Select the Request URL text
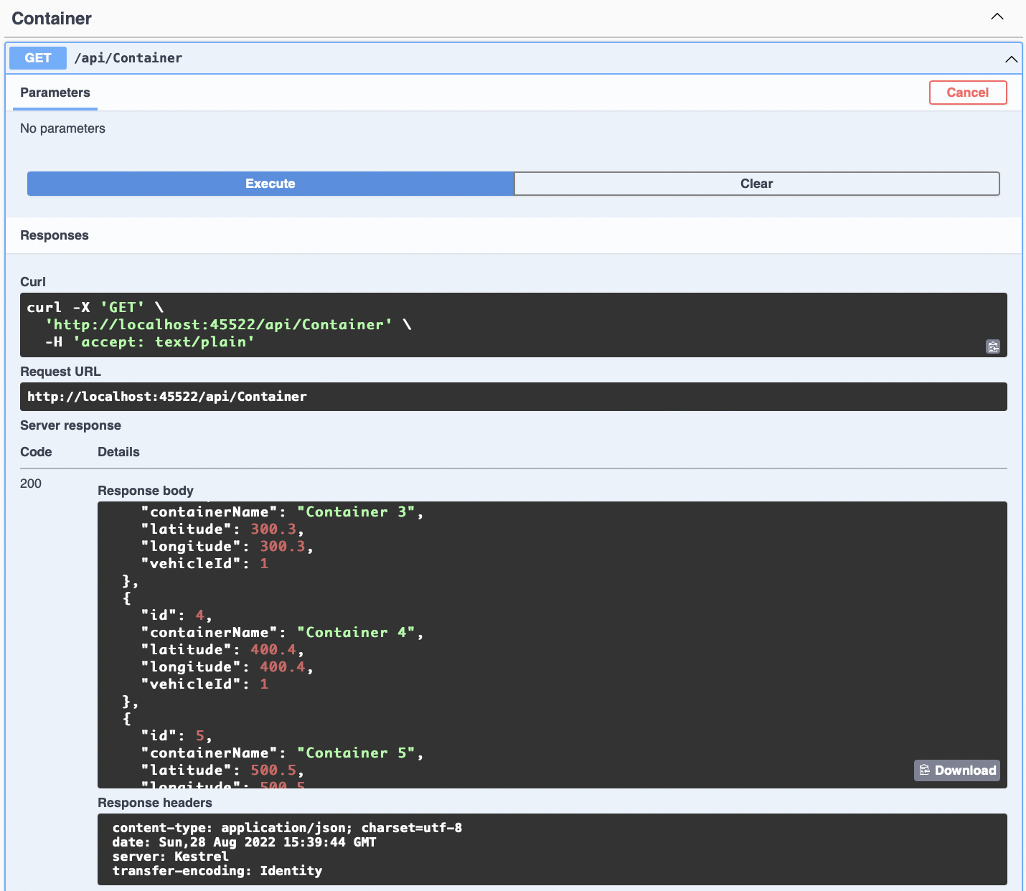 tap(166, 396)
